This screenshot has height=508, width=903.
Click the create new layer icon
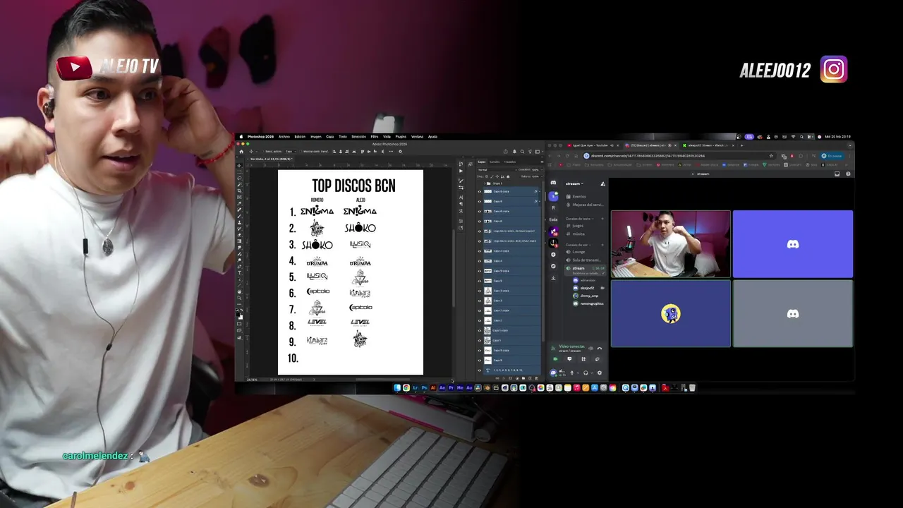[x=530, y=378]
